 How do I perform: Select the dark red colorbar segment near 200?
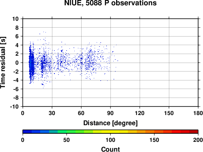[x=194, y=132]
